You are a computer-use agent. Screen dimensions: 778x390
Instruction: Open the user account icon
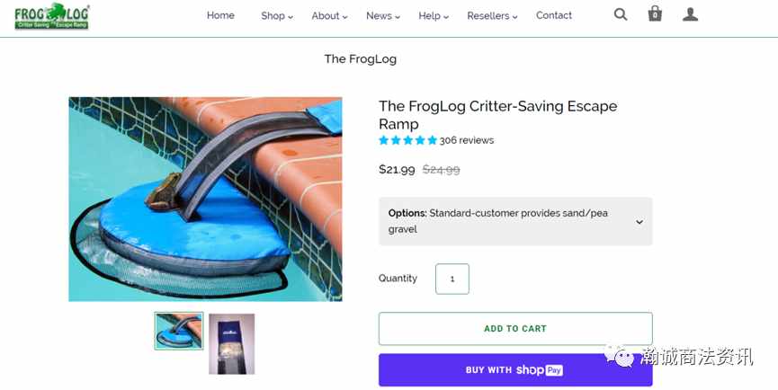click(x=690, y=14)
